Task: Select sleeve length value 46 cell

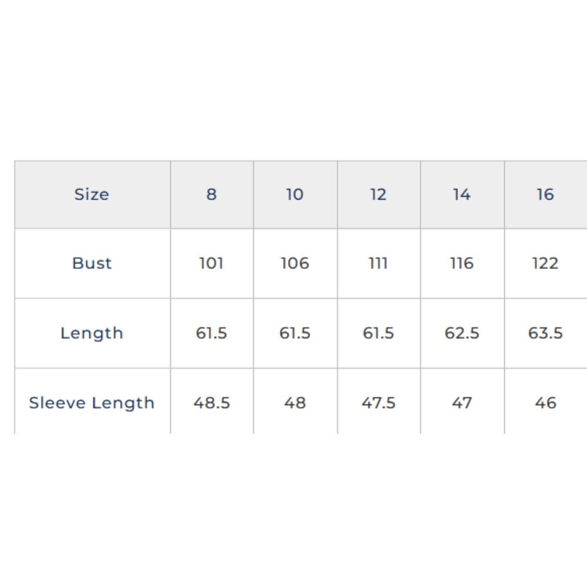Action: (x=545, y=403)
